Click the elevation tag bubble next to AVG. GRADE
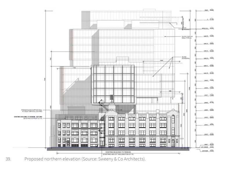This screenshot has width=233, height=172. click(212, 147)
